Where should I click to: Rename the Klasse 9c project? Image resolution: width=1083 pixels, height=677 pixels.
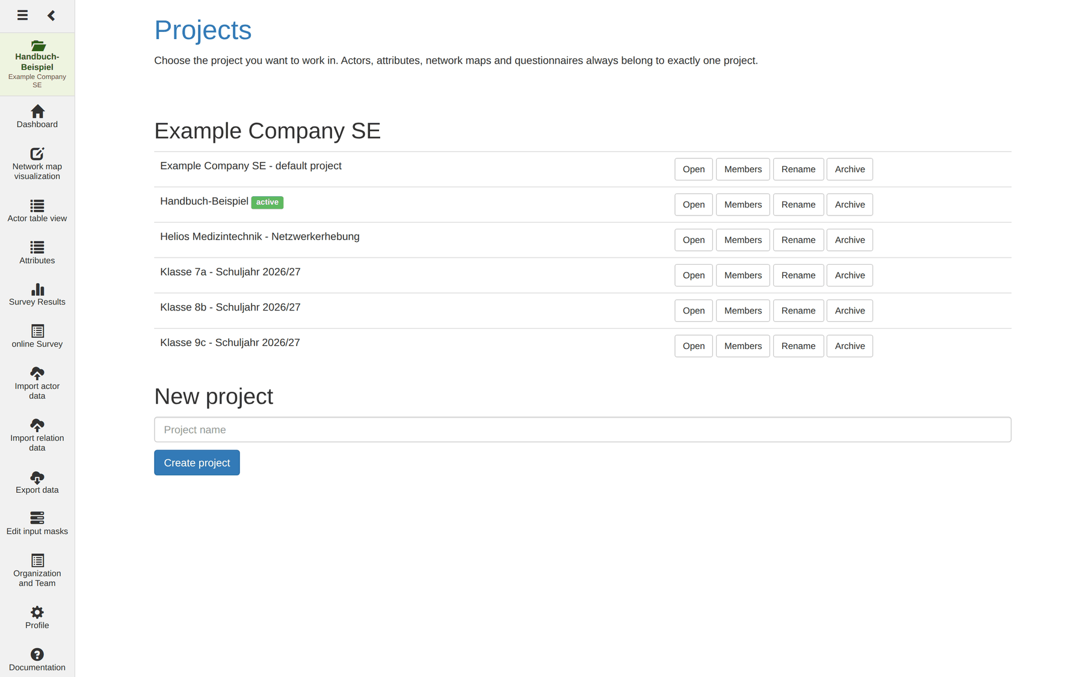coord(798,346)
